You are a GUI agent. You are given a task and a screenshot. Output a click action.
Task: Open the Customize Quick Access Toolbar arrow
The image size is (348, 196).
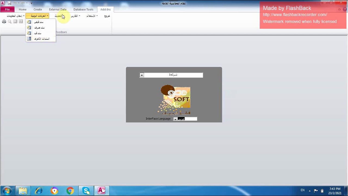pyautogui.click(x=31, y=3)
